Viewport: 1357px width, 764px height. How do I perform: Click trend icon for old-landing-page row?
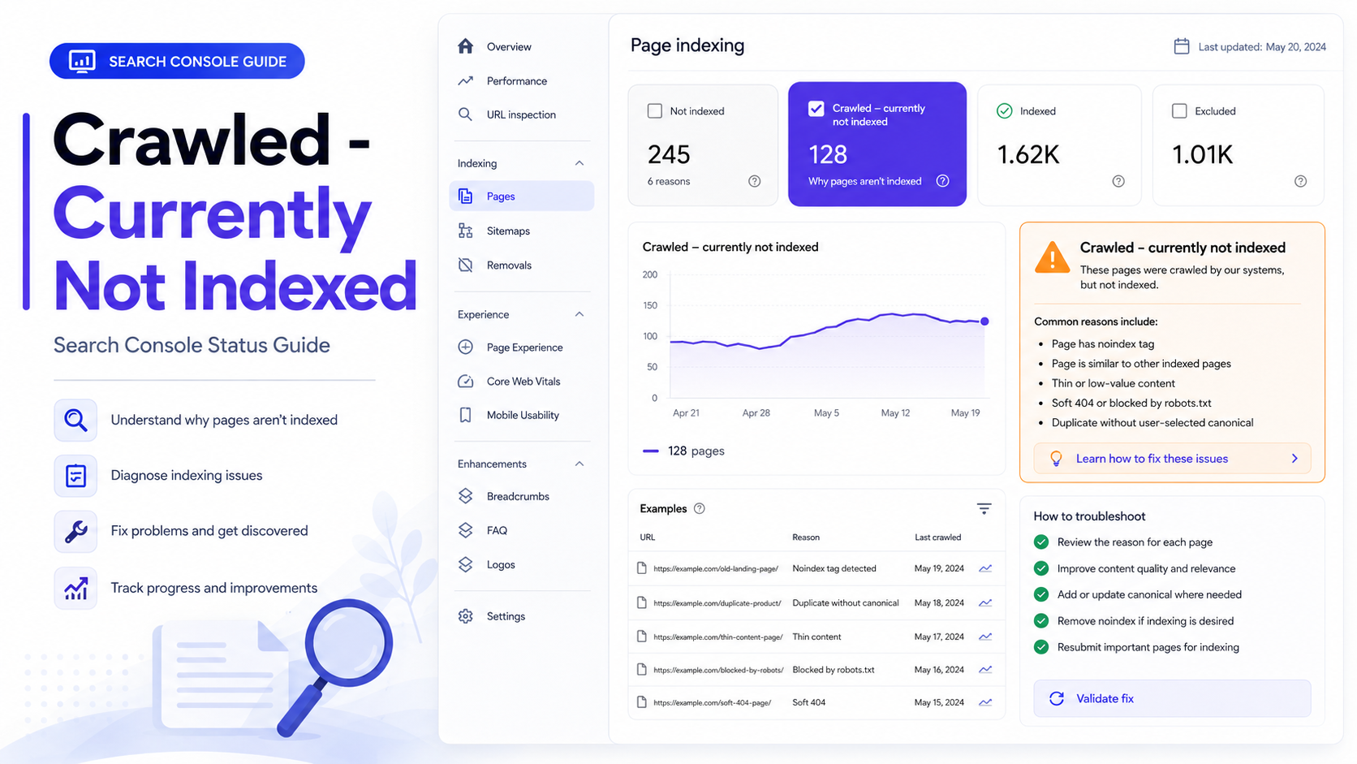click(985, 568)
